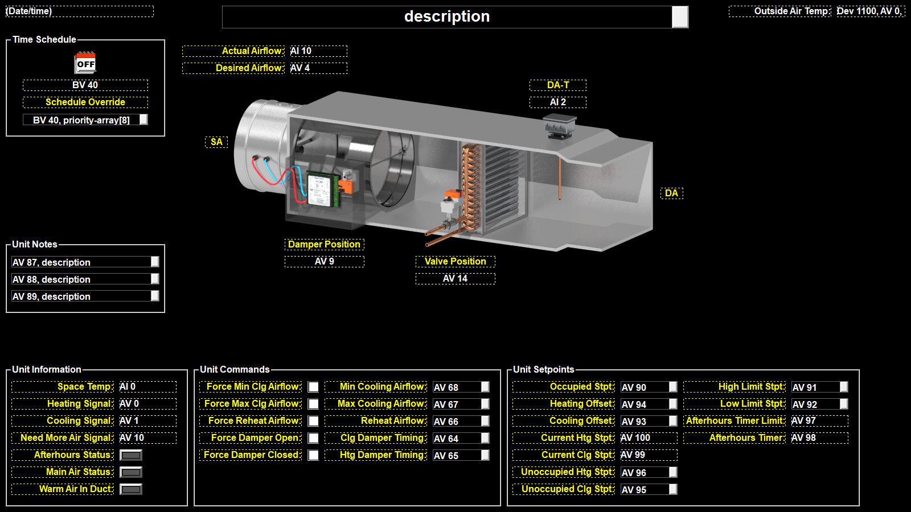Expand the Occupied Stpt AV 90 field button

pyautogui.click(x=673, y=387)
